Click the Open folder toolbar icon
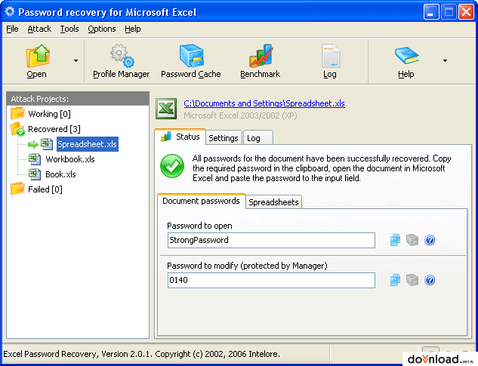Viewport: 478px width, 366px height. [x=38, y=56]
